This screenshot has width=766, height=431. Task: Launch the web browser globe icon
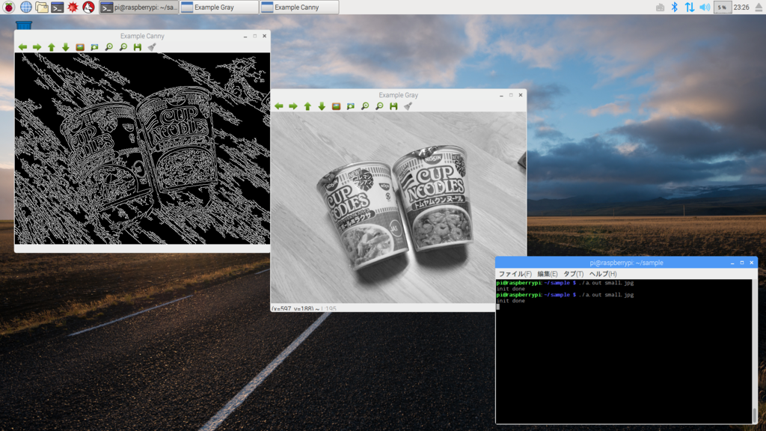(x=25, y=7)
